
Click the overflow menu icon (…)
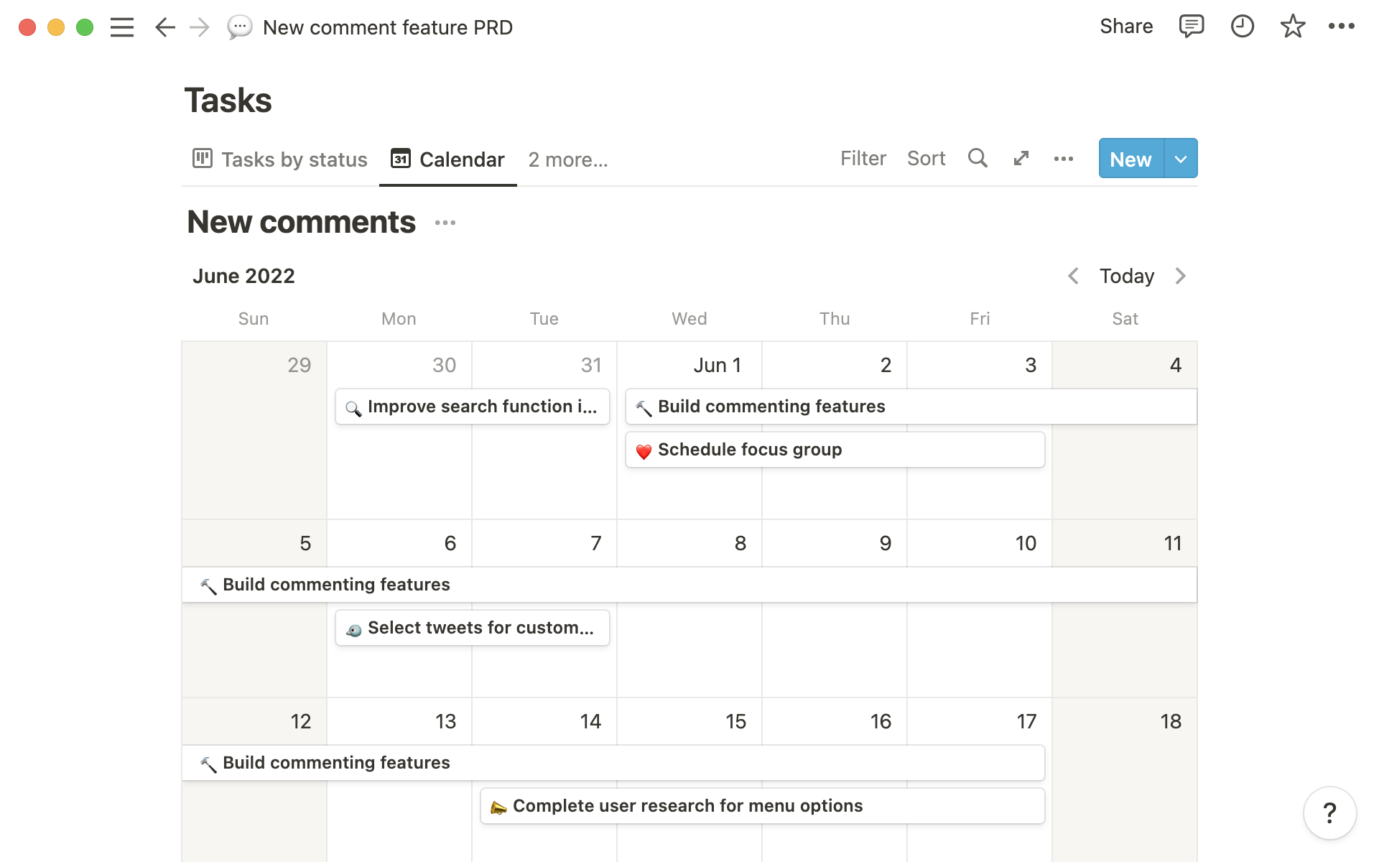pyautogui.click(x=1063, y=159)
